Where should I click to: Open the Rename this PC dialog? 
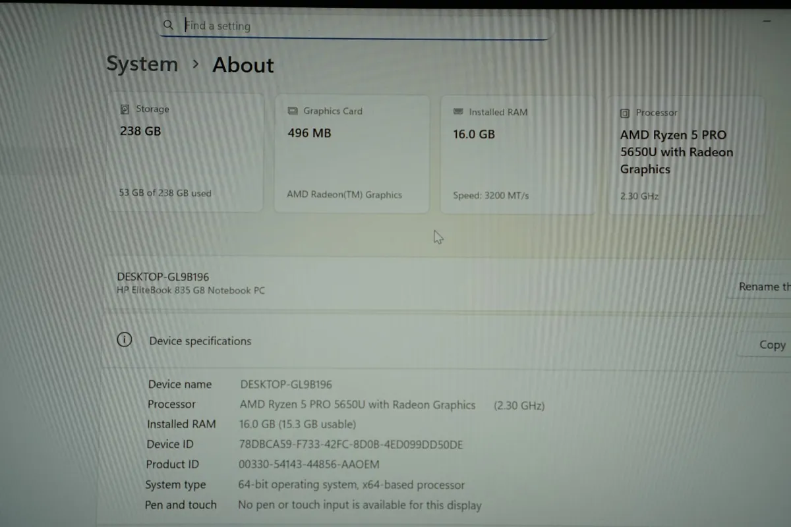(765, 286)
